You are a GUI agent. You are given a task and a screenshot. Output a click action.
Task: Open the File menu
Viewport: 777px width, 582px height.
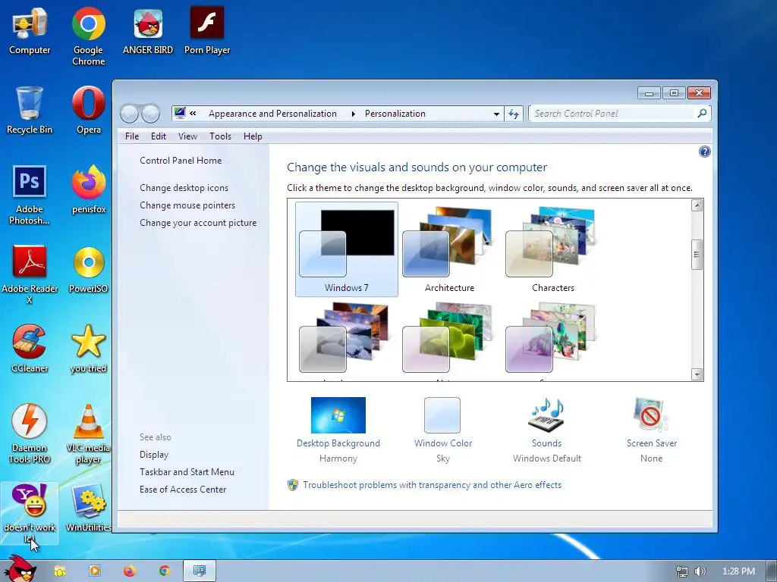pos(132,136)
